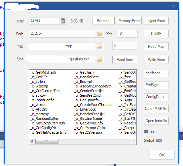Viewport: 183px width, 166px height.
Task: Select _x_AllocStr list entry
Action: [39, 109]
